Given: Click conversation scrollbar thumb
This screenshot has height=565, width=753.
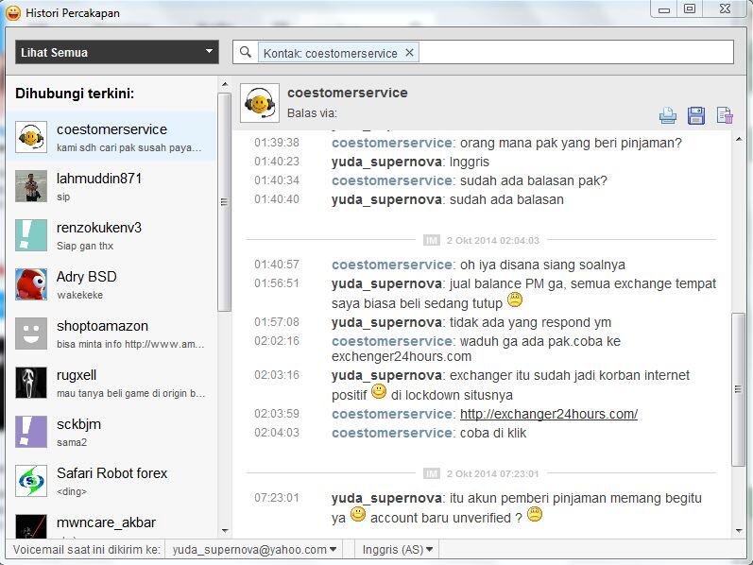Looking at the screenshot, I should pos(738,389).
